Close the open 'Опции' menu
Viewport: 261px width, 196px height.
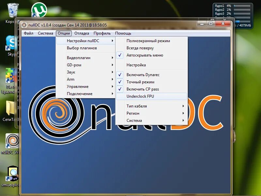pyautogui.click(x=64, y=33)
